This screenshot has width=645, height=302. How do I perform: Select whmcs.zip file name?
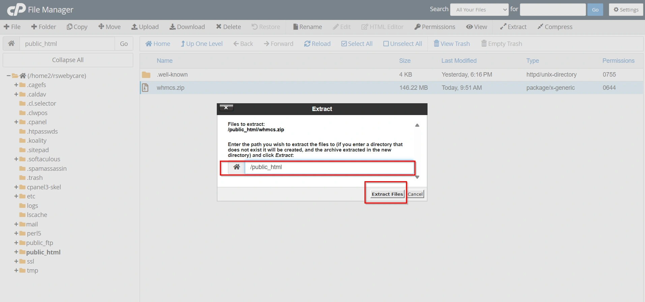pos(170,88)
